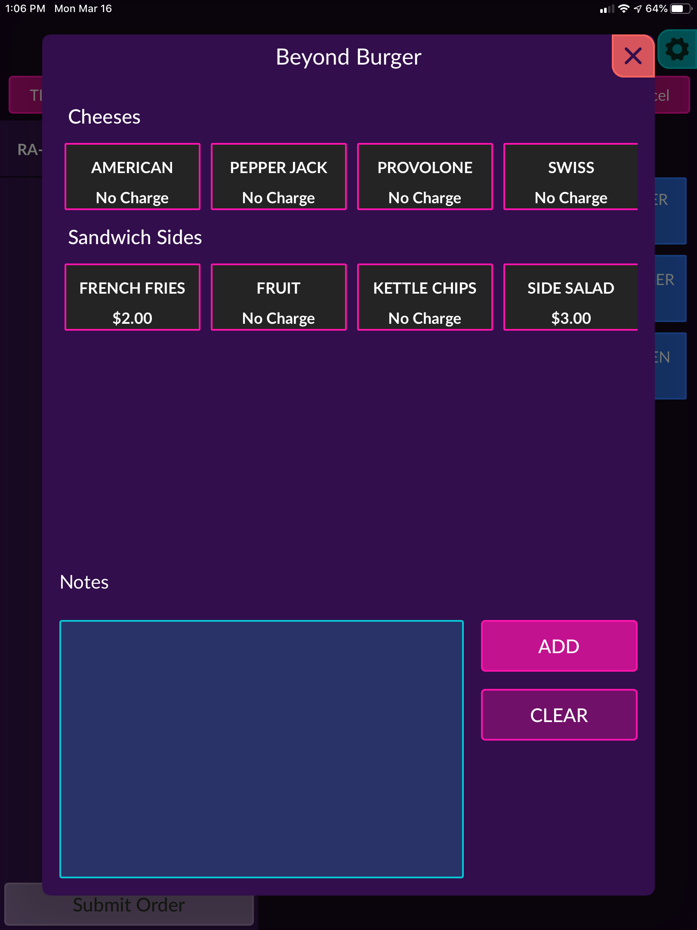Choose Provolone cheese

[x=425, y=177]
